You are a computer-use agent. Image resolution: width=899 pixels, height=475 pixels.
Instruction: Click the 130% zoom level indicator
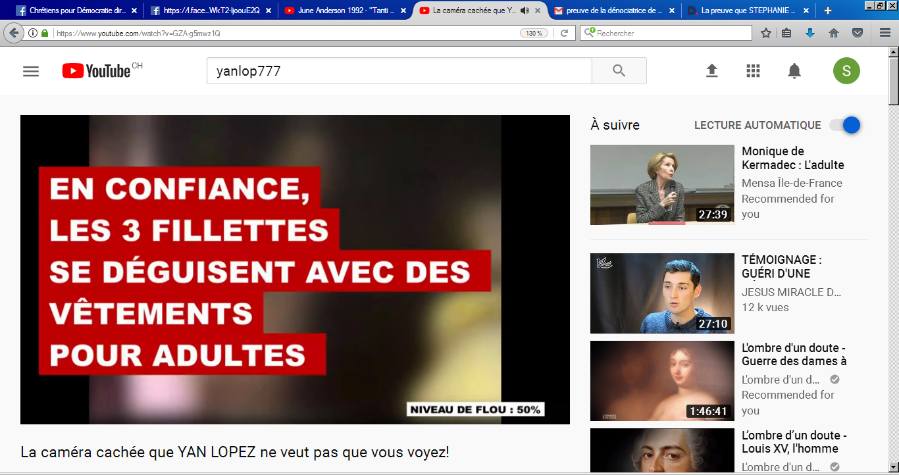coord(534,33)
